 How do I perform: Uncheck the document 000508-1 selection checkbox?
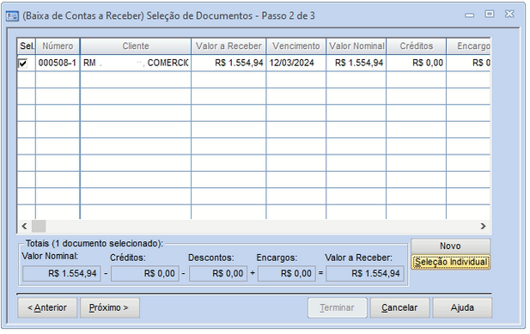click(22, 64)
